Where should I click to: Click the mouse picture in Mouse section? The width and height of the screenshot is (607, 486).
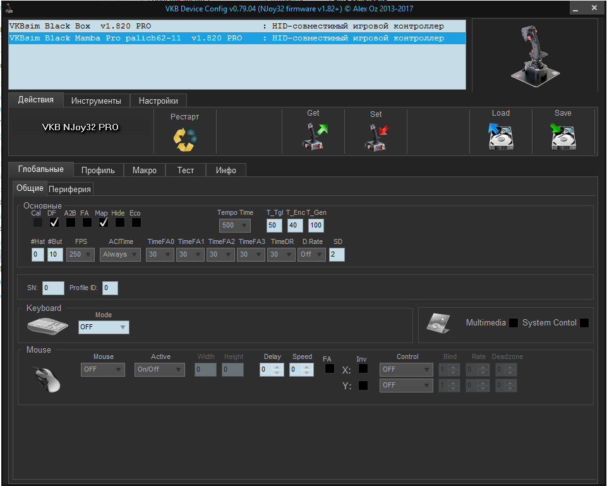47,379
